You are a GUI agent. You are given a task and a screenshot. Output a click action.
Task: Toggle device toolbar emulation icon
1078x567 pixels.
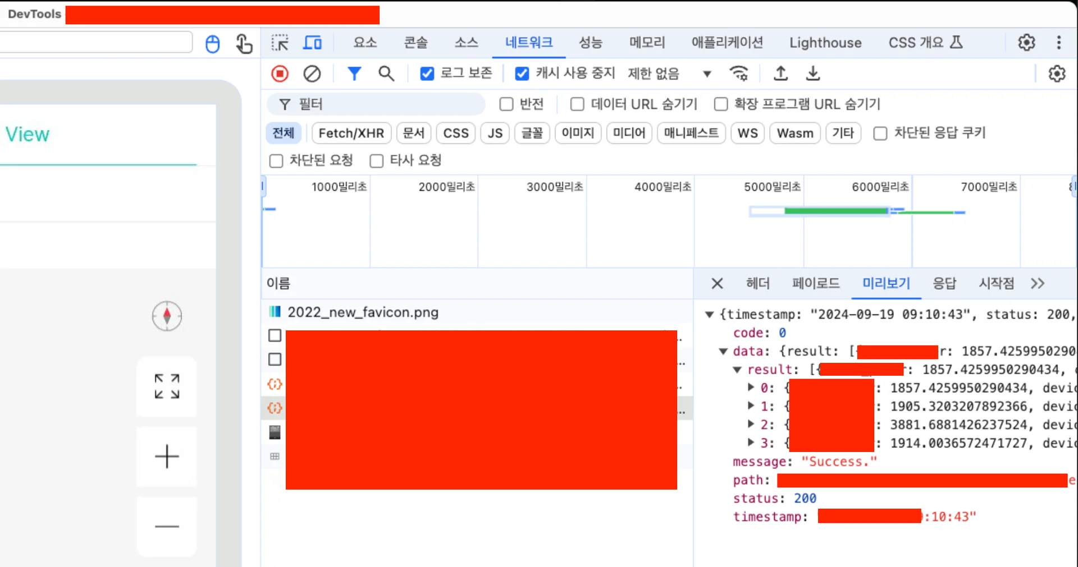[312, 43]
